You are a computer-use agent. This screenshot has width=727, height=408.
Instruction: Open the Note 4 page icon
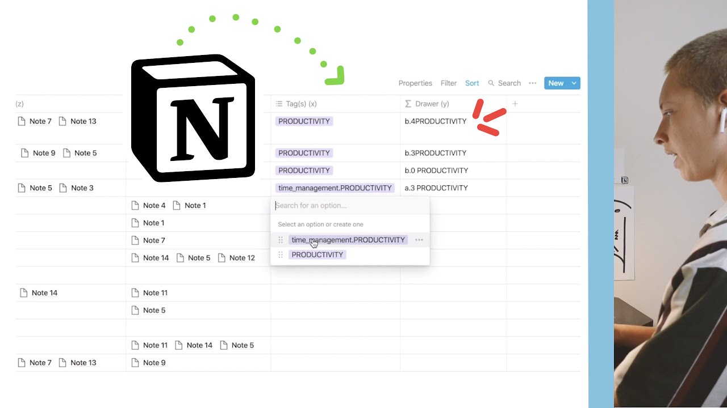(x=135, y=205)
